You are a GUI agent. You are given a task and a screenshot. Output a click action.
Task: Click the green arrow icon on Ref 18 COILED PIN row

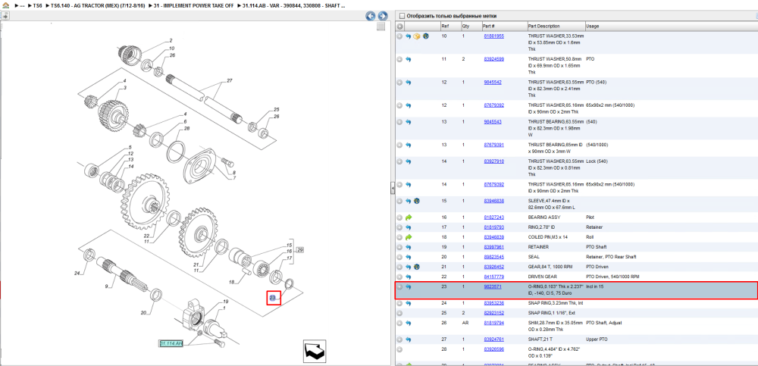tap(409, 237)
